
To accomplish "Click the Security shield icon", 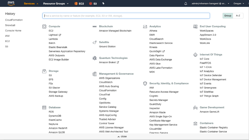I will tap(145, 83).
